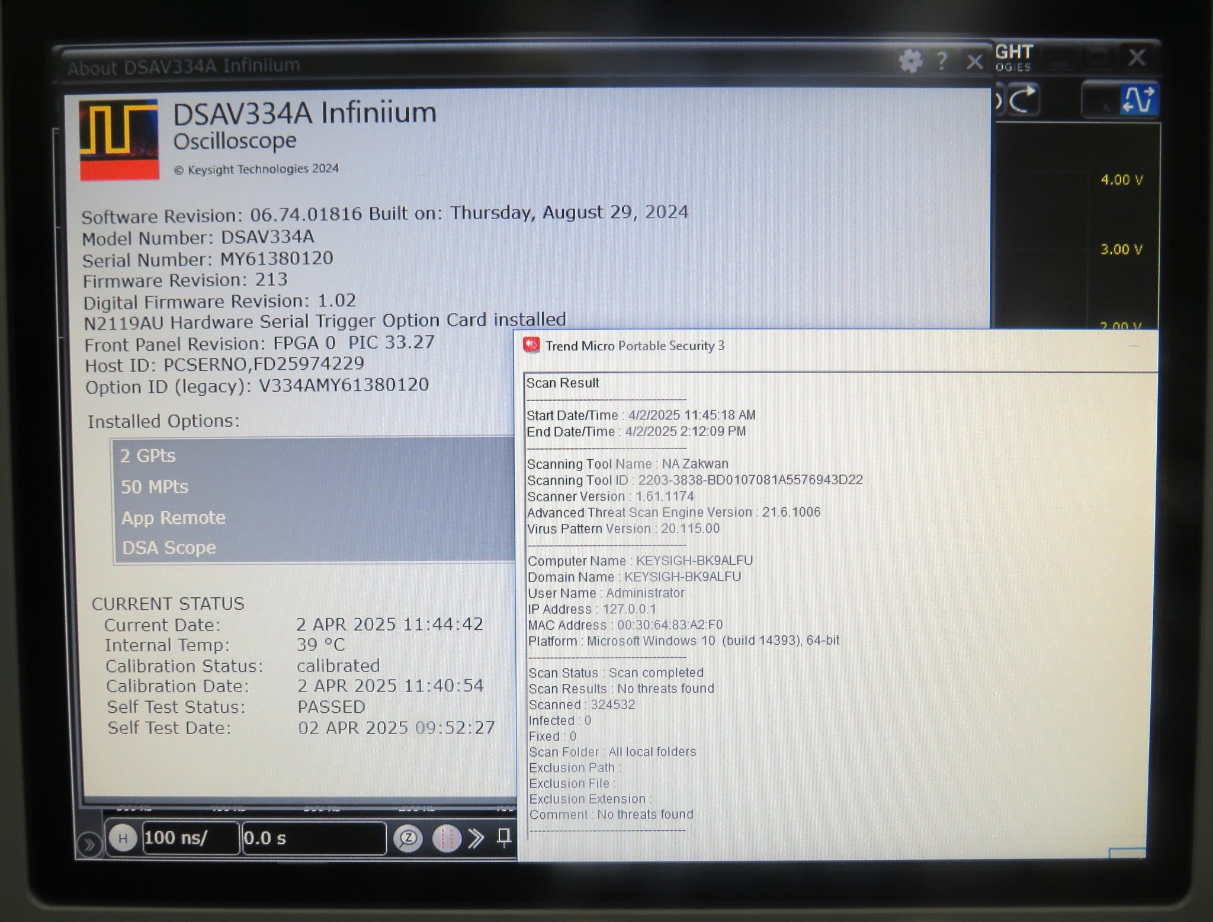Image resolution: width=1213 pixels, height=922 pixels.
Task: Click Comment No threats found line
Action: pos(611,815)
